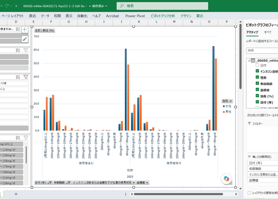Click the scroll down arrow of vertical scrollbar
Image resolution: width=278 pixels, height=199 pixels.
point(240,189)
